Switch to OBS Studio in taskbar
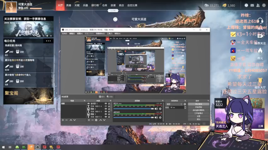Screen dimensions: 268x150 [38, 147]
